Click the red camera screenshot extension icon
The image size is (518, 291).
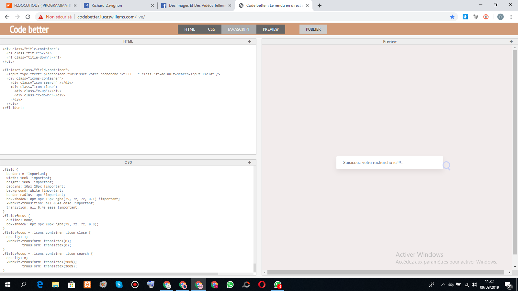coord(486,17)
